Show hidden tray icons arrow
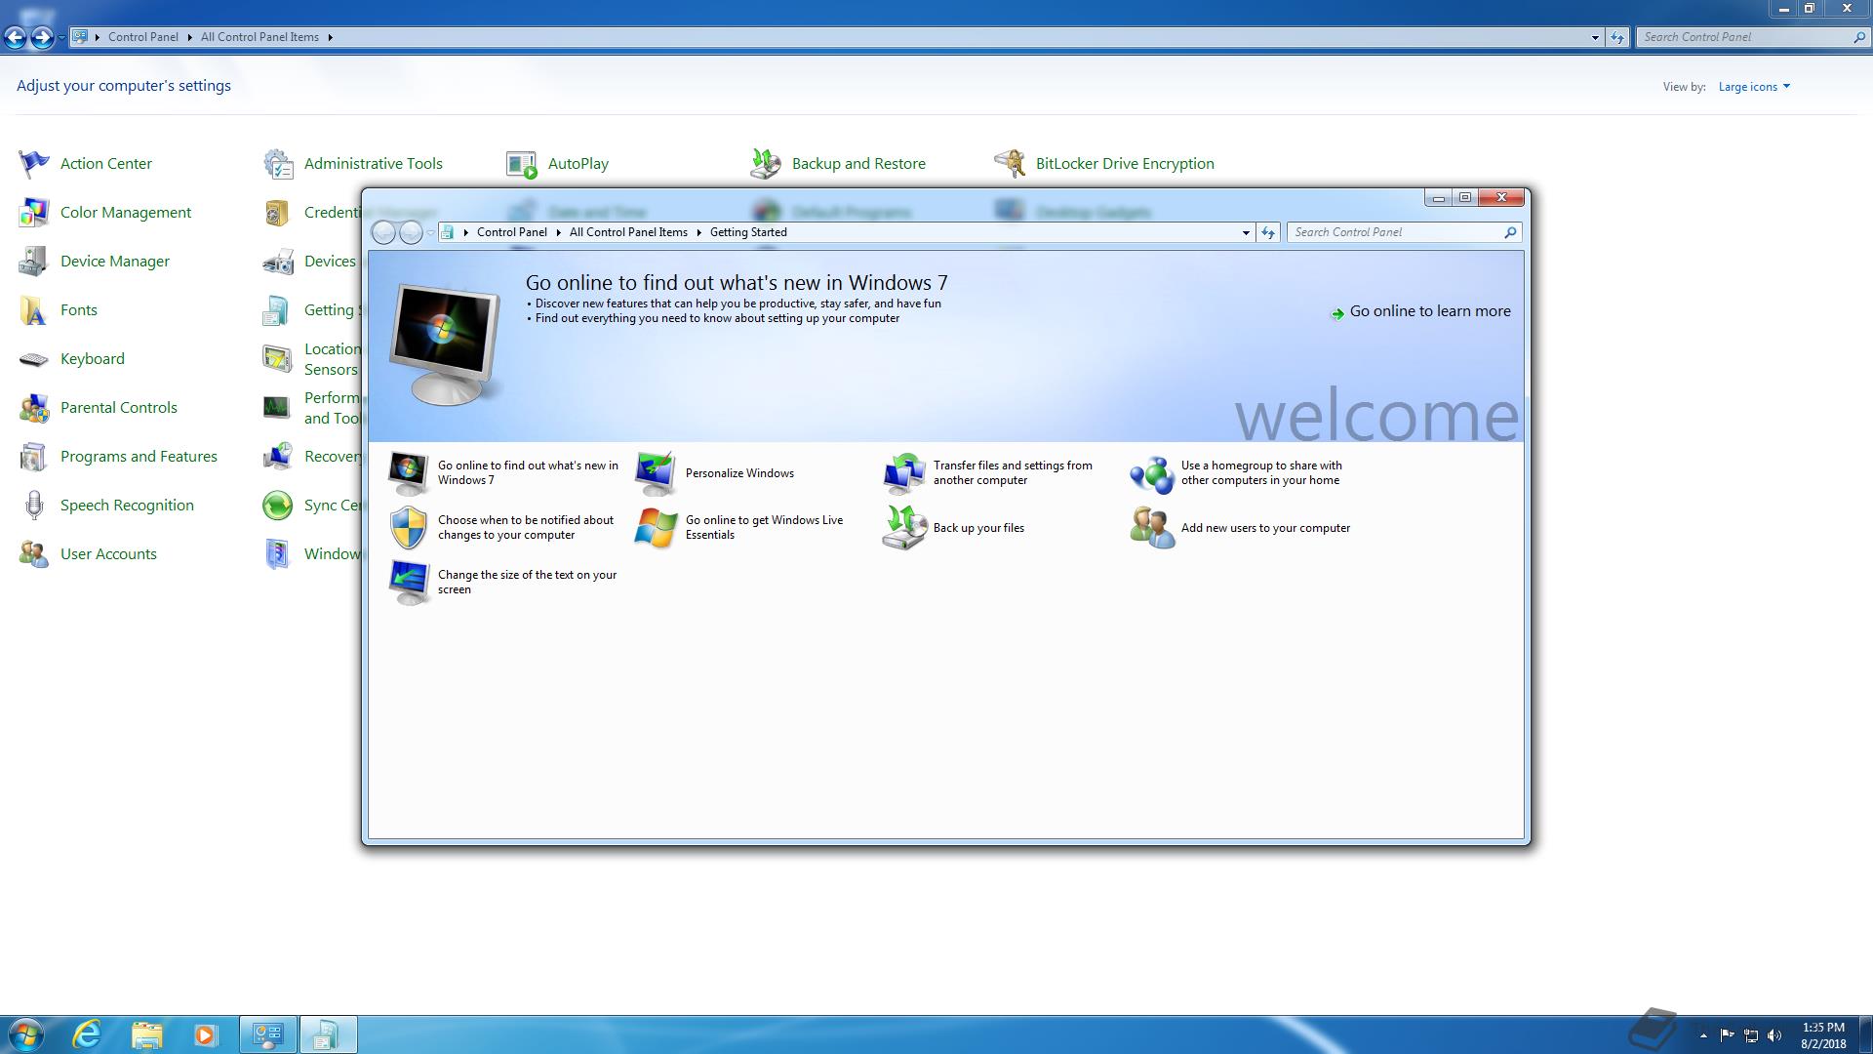Viewport: 1873px width, 1054px height. point(1703,1035)
